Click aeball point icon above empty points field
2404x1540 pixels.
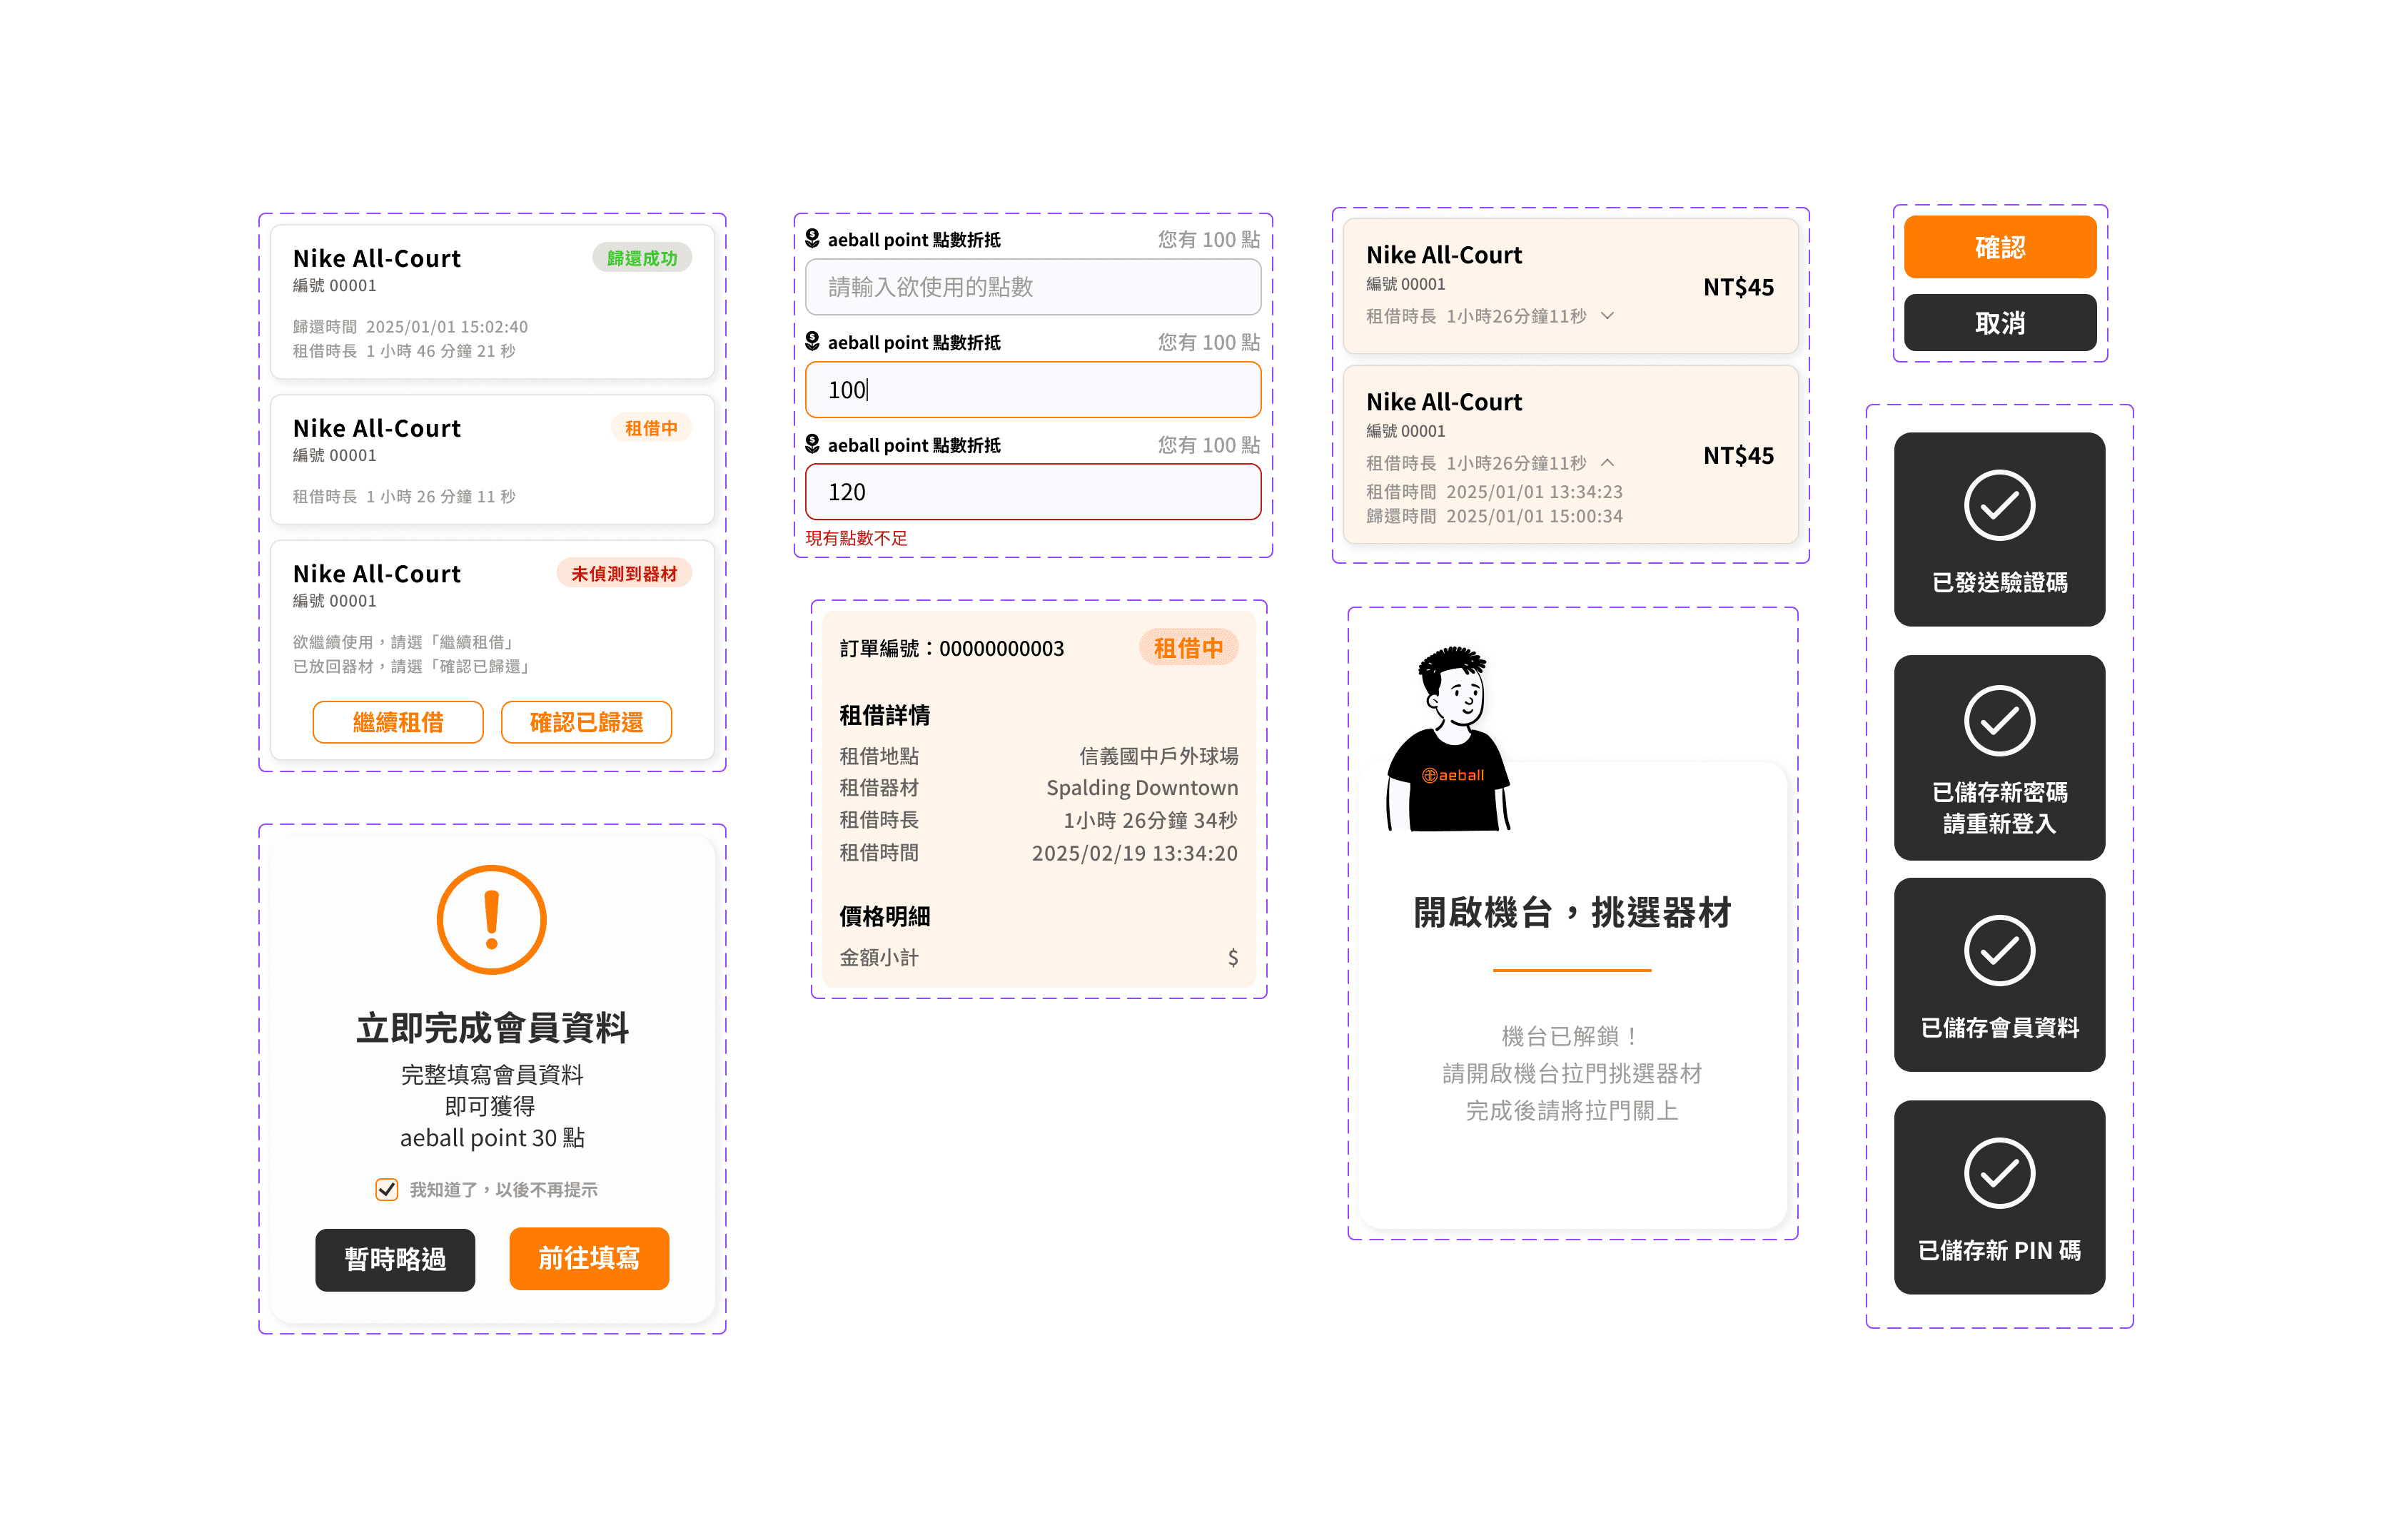click(812, 238)
